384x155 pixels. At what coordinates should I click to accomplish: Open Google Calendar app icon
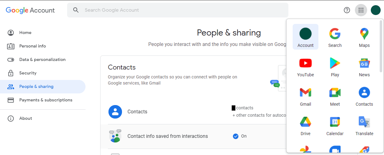(335, 125)
